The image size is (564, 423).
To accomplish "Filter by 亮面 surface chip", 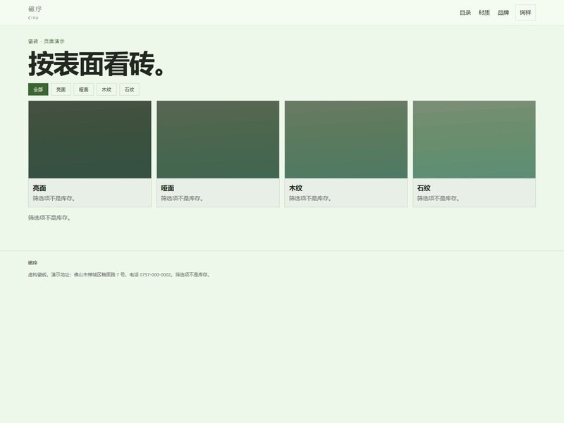I will [61, 90].
